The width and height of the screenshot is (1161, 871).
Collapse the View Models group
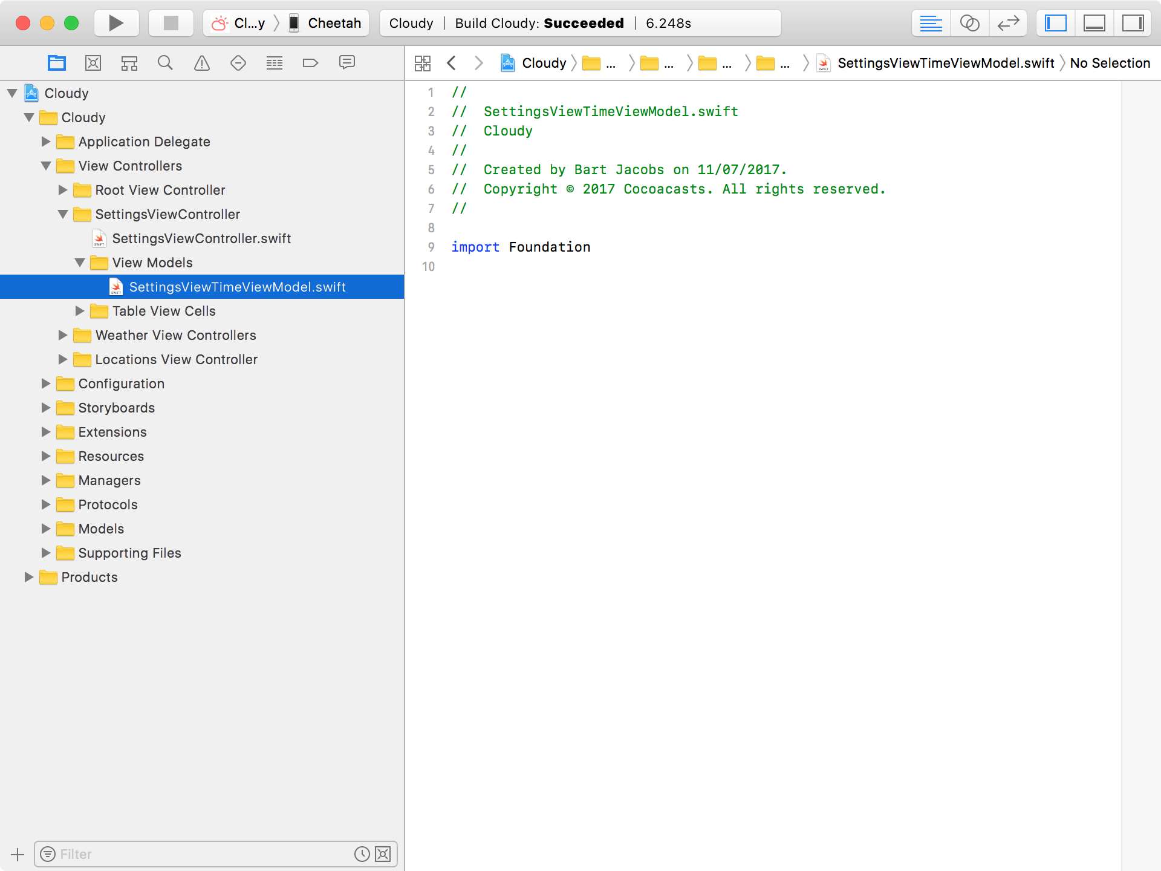point(80,263)
